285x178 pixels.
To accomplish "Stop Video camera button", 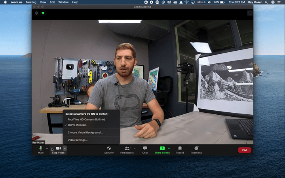I will (x=58, y=150).
